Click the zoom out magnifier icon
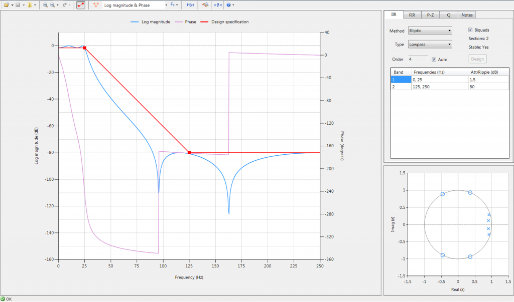The height and width of the screenshot is (302, 514). coord(52,5)
